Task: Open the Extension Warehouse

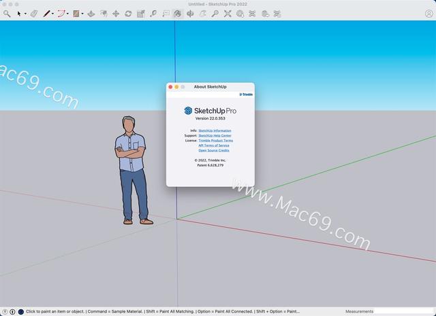Action: 252,14
